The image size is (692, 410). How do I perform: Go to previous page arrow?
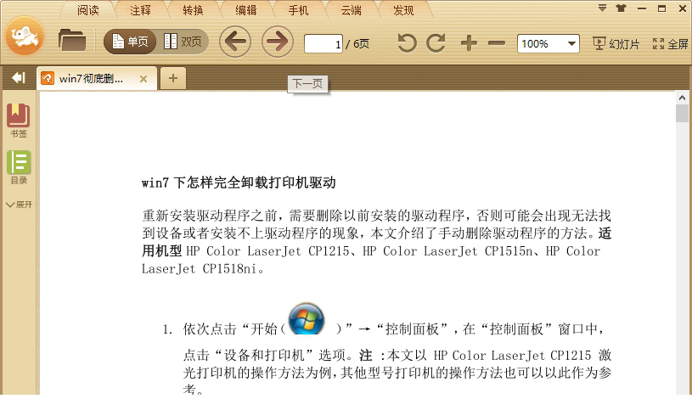pyautogui.click(x=235, y=42)
